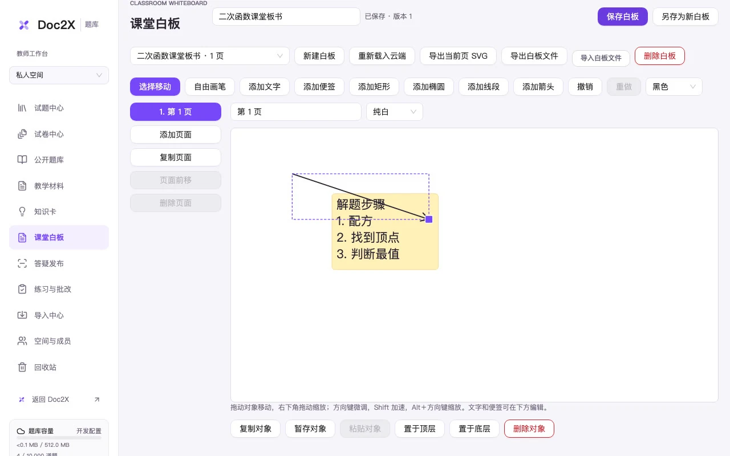730x456 pixels.
Task: Select the 添加文字 tool
Action: coord(265,87)
